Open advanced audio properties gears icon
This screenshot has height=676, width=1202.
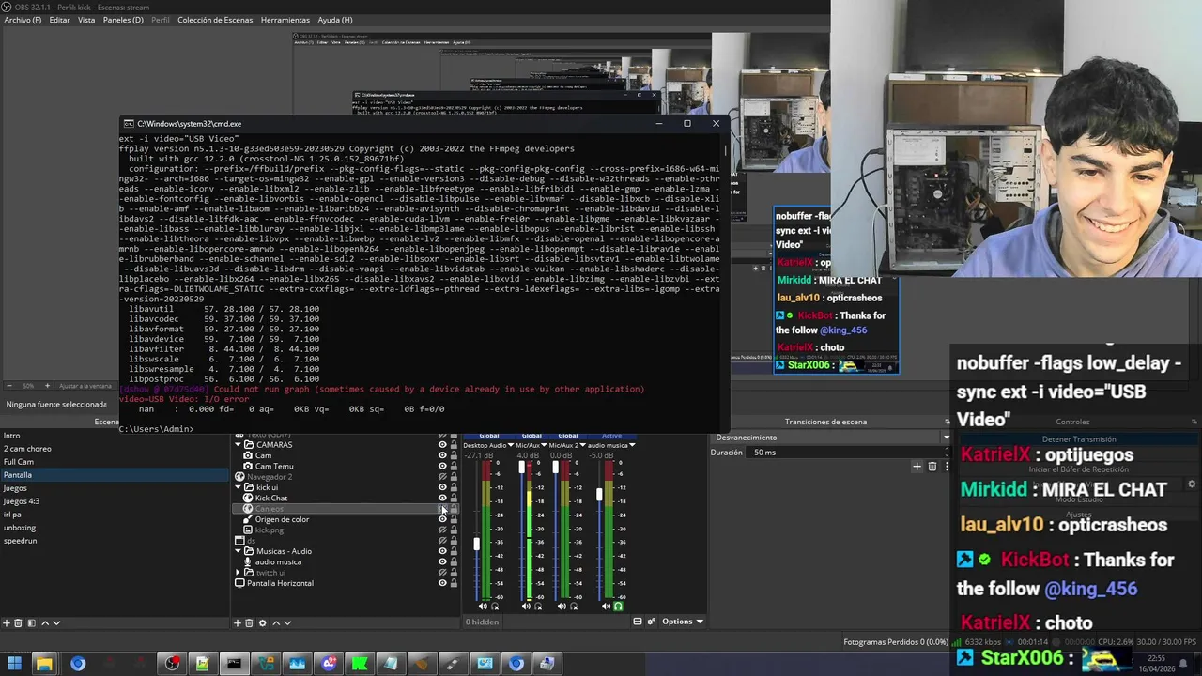click(650, 622)
